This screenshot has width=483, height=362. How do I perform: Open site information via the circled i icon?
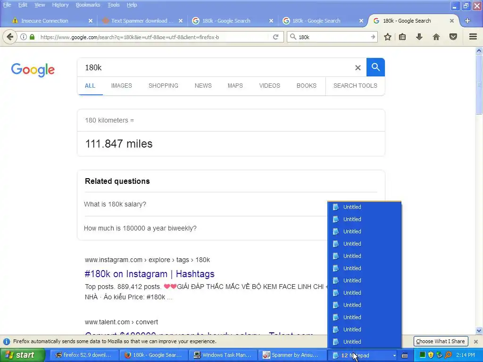[24, 37]
